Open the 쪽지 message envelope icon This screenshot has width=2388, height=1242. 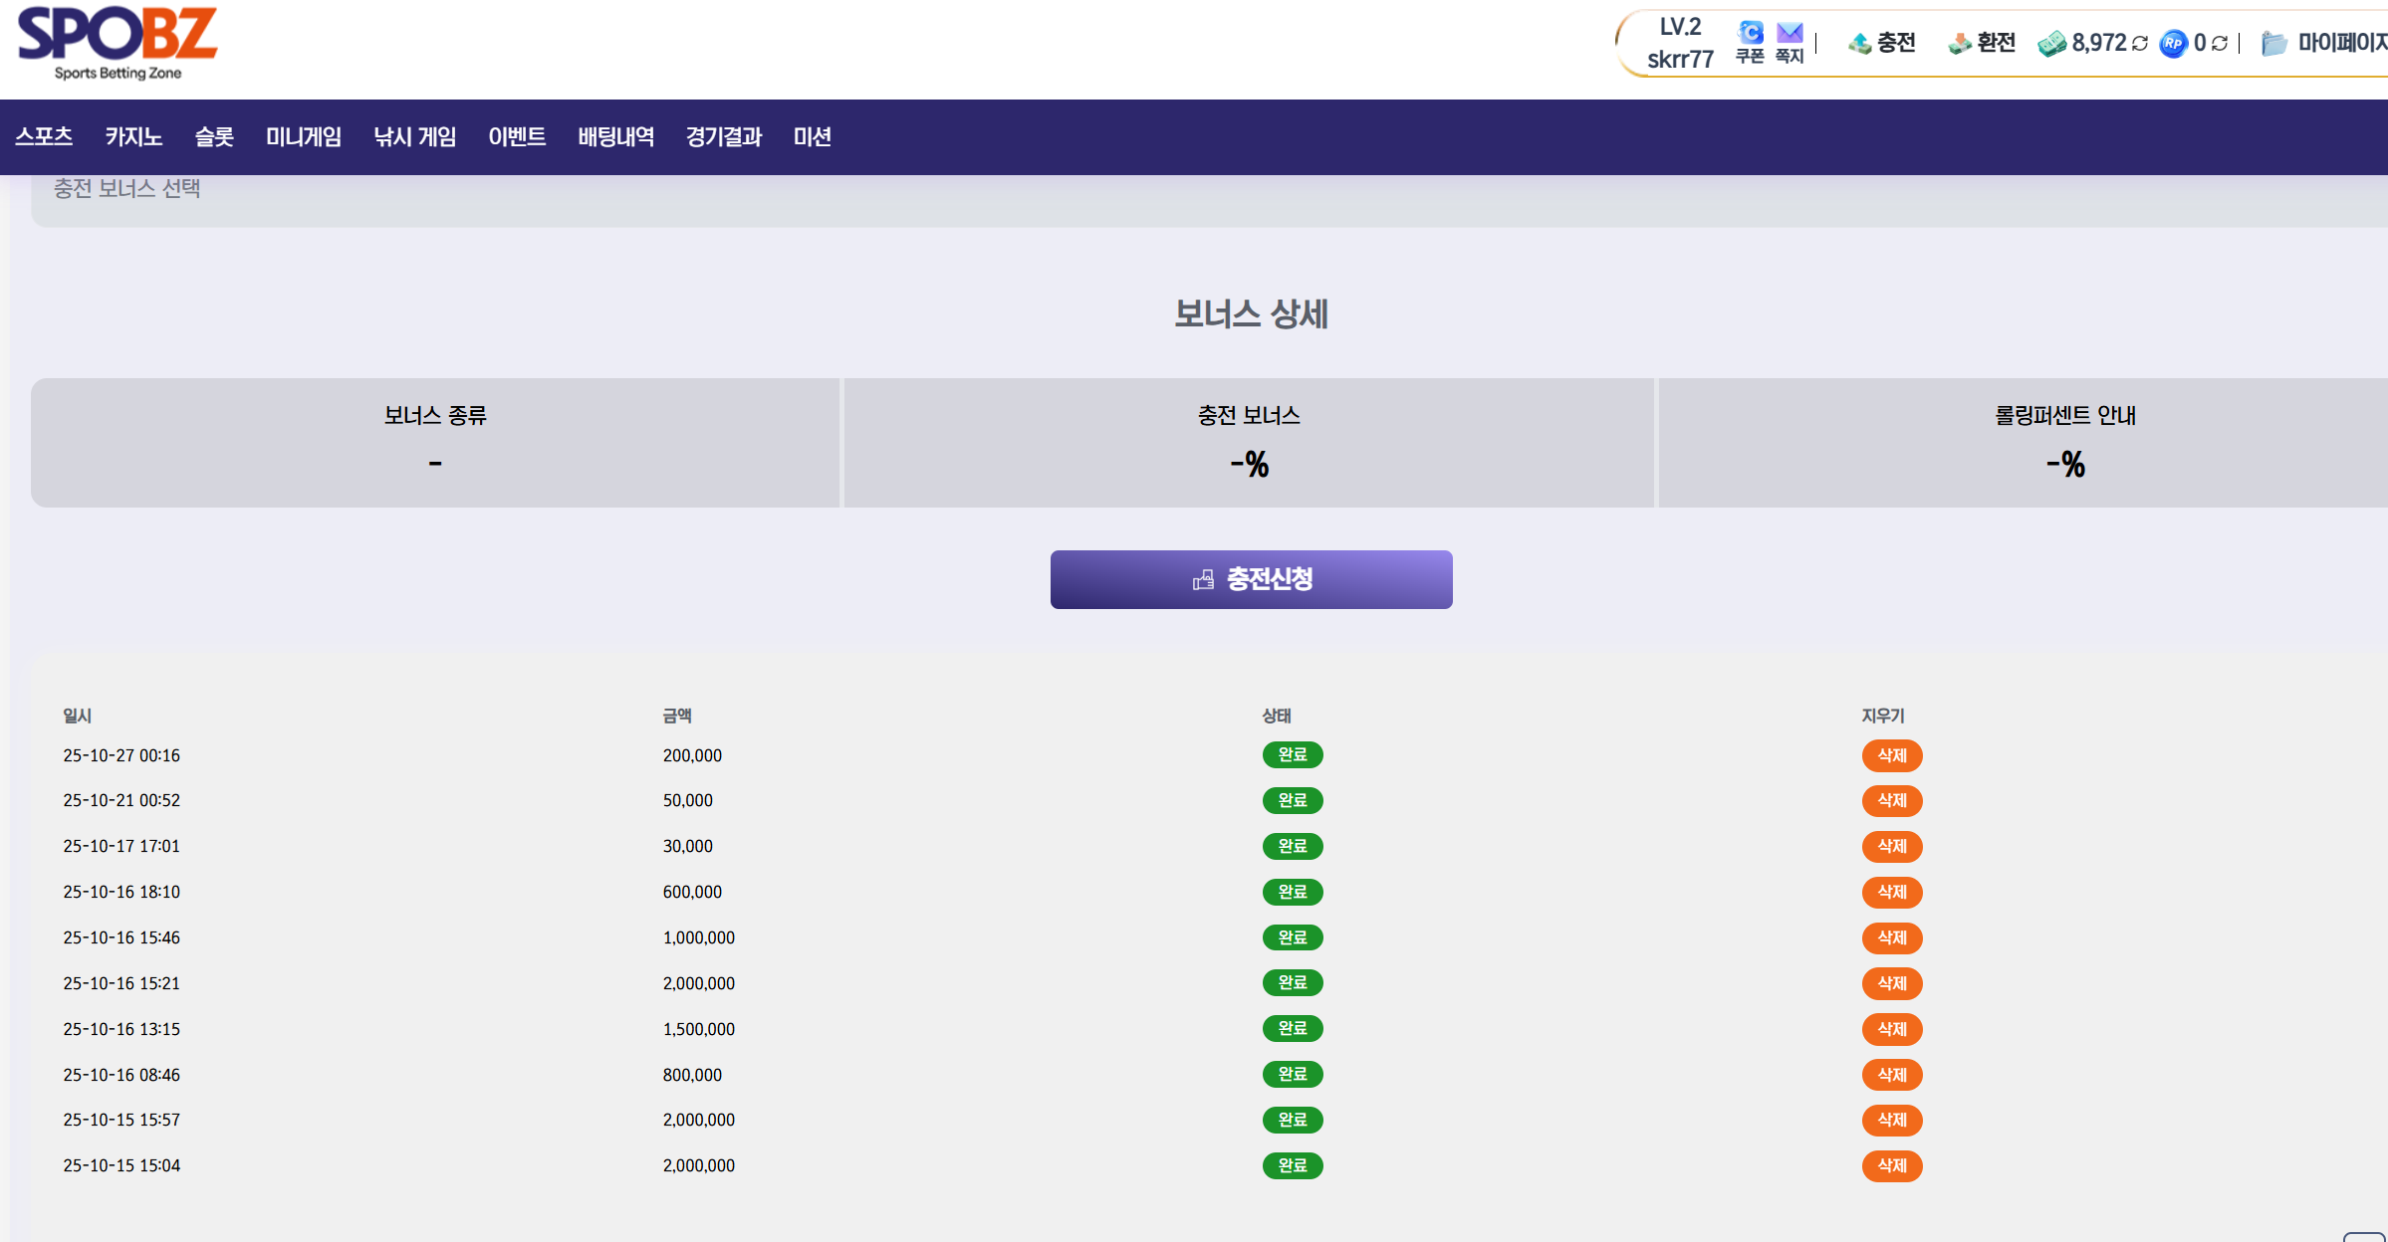point(1790,34)
